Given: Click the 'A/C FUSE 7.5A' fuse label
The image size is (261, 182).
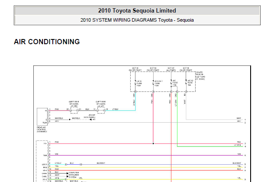Looking at the screenshot, I should 175,83.
